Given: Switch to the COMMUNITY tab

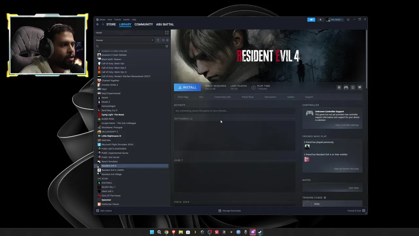Looking at the screenshot, I should pyautogui.click(x=144, y=24).
